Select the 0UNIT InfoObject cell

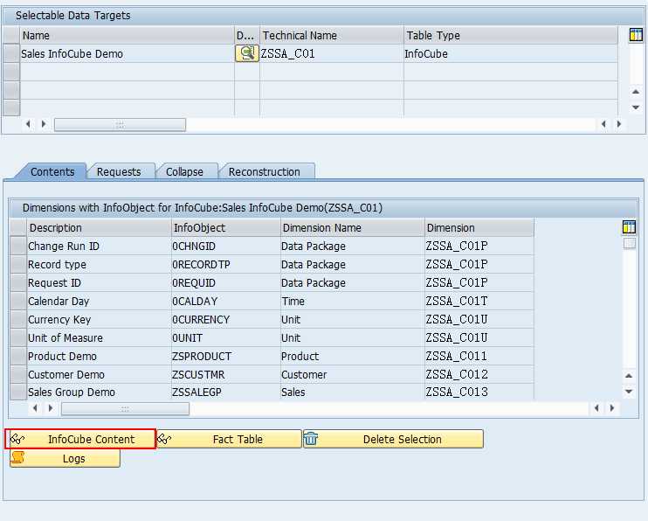(225, 337)
